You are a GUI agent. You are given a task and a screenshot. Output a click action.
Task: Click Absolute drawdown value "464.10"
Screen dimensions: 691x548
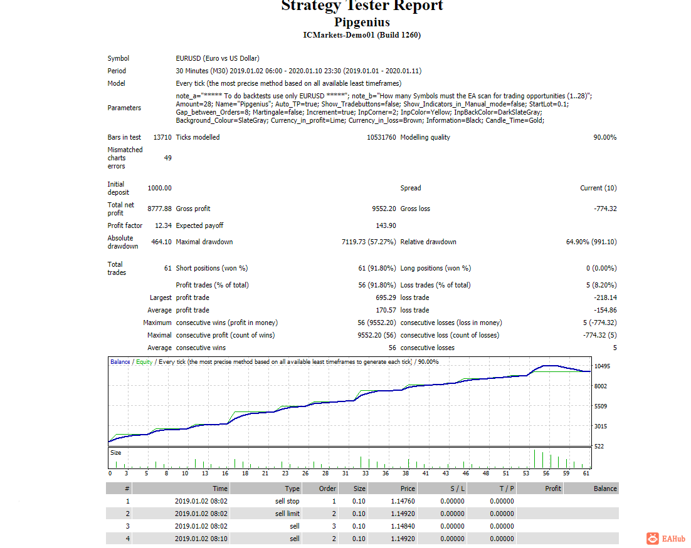pyautogui.click(x=161, y=242)
